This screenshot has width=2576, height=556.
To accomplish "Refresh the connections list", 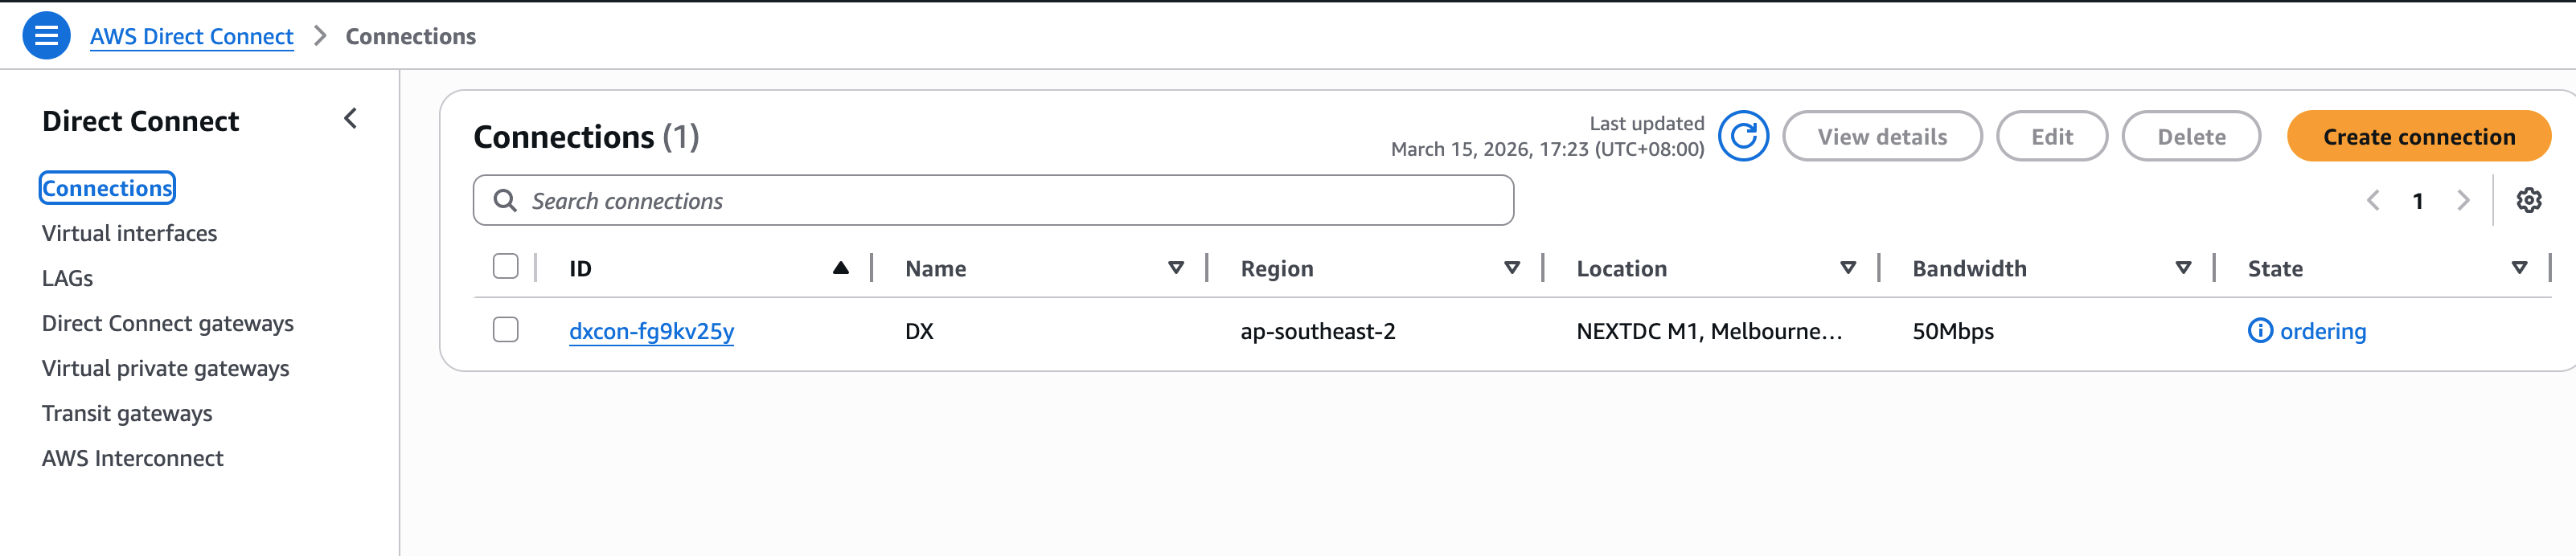I will [1743, 136].
